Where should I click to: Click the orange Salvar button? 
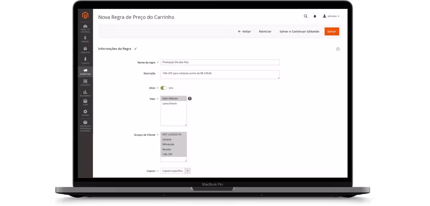tap(332, 31)
